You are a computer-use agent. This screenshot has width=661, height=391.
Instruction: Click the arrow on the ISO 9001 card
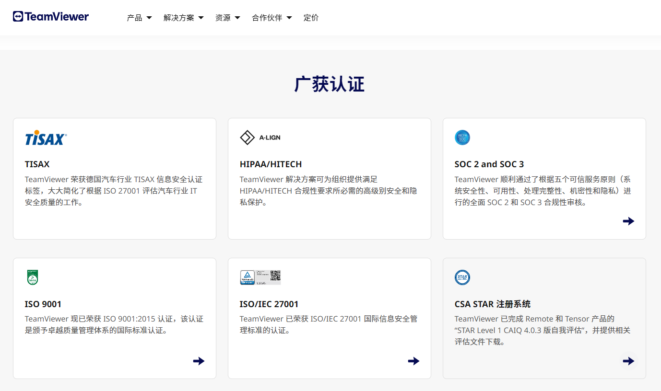199,361
